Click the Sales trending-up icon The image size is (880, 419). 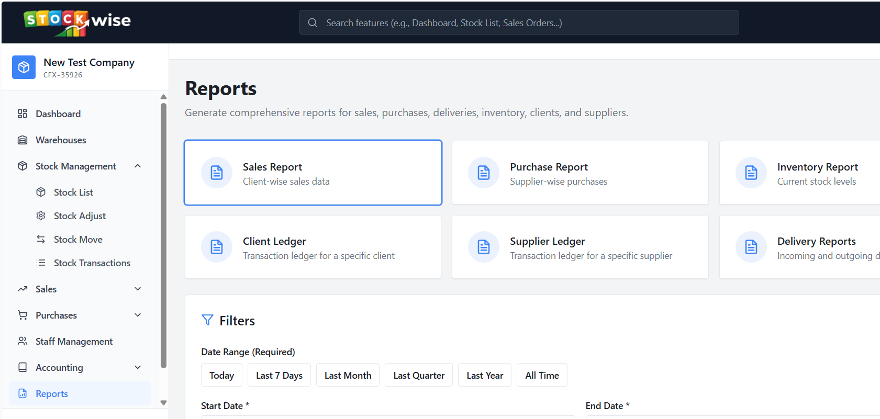(23, 289)
